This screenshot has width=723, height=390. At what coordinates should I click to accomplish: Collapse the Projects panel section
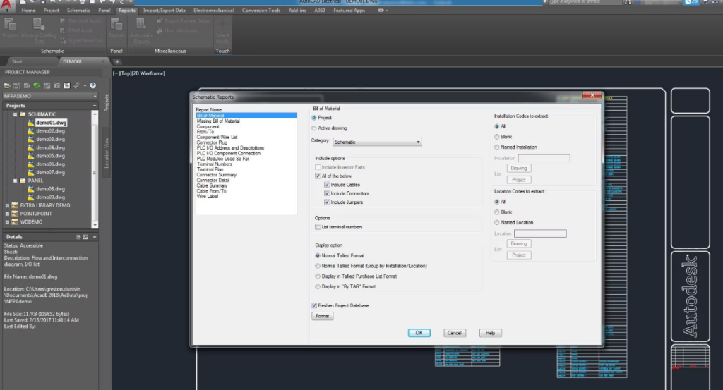(x=95, y=106)
